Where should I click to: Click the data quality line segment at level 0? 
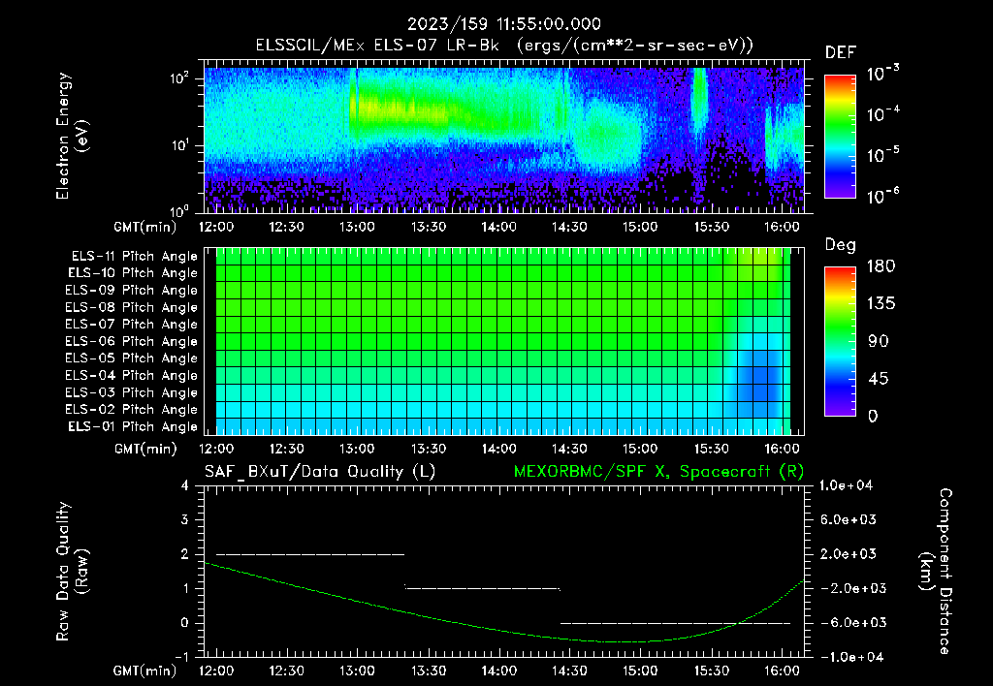point(676,623)
